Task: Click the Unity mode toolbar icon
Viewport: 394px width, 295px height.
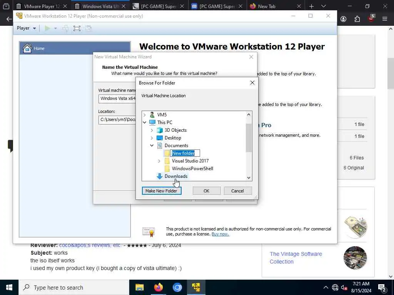Action: pyautogui.click(x=88, y=28)
